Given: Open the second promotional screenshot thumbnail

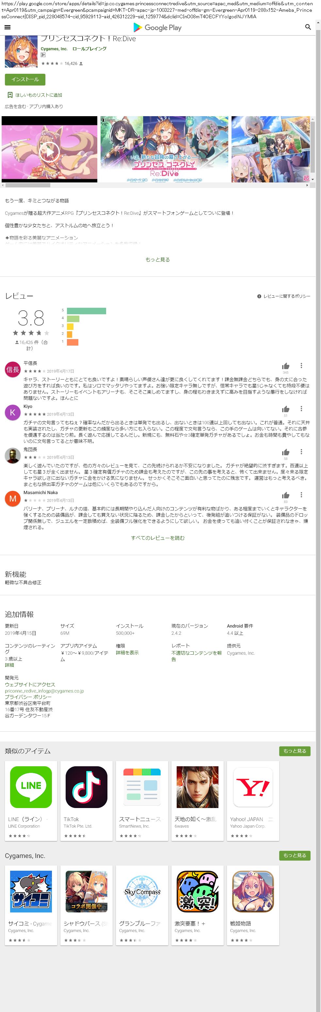Looking at the screenshot, I should coord(164,149).
